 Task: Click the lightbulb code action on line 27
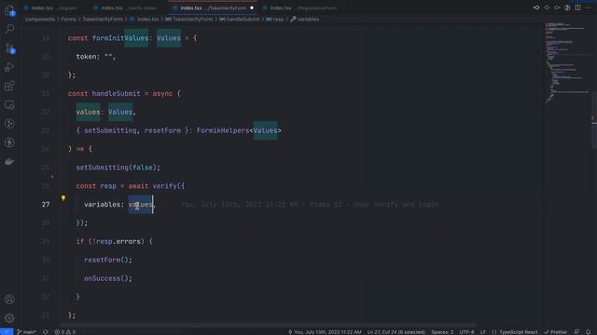click(x=63, y=198)
